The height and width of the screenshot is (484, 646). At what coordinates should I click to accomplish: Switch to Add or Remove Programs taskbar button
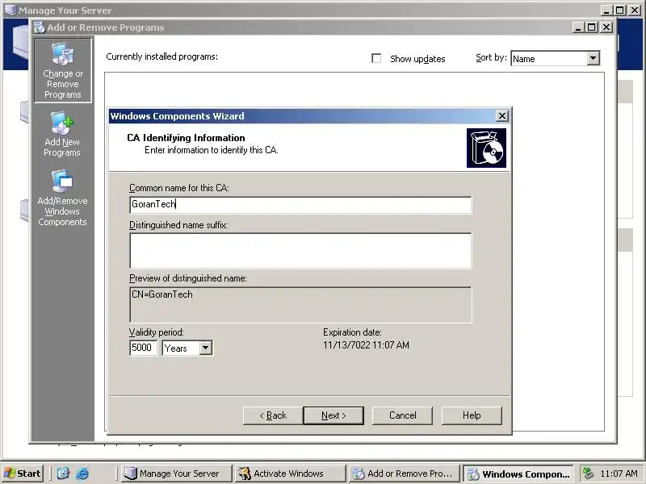click(x=405, y=474)
